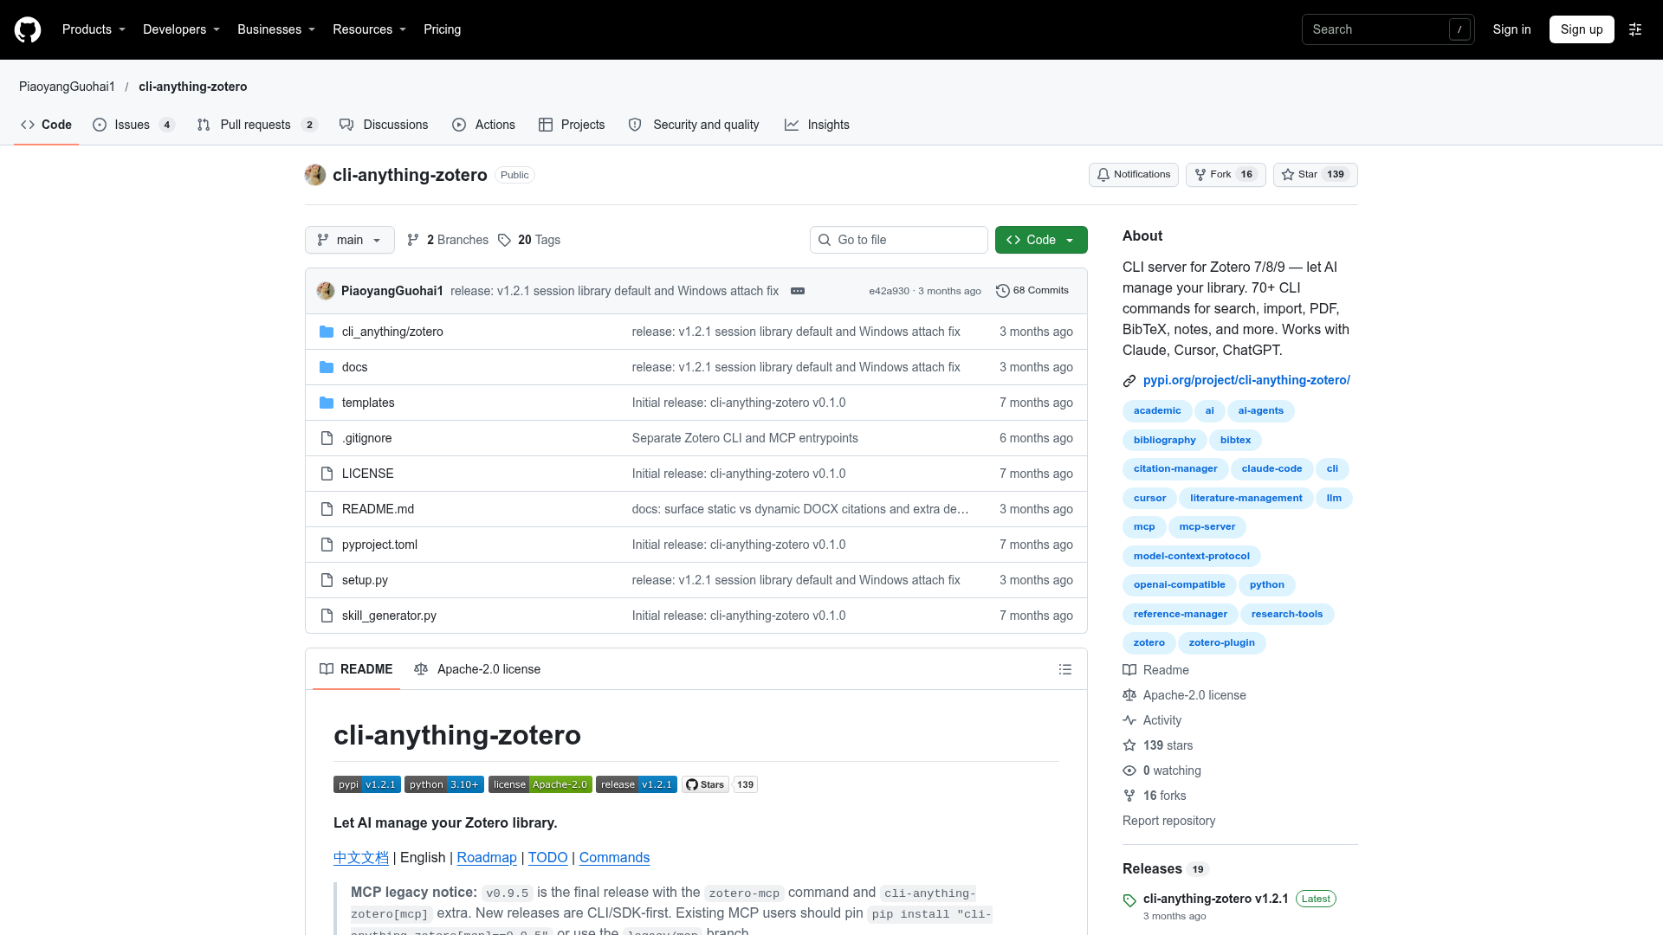Click the GitHub Stars badge in README
This screenshot has width=1663, height=935.
(719, 784)
